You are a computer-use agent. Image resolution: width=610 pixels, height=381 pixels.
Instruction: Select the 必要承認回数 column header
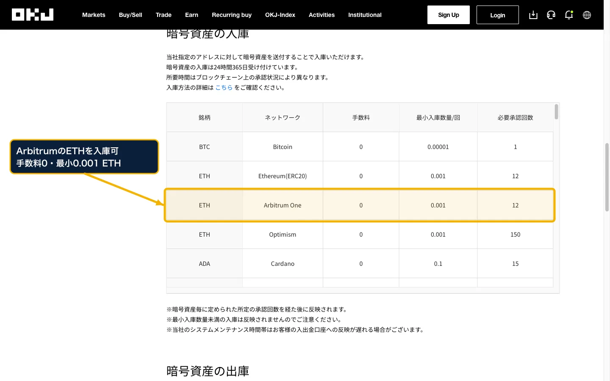pos(515,118)
